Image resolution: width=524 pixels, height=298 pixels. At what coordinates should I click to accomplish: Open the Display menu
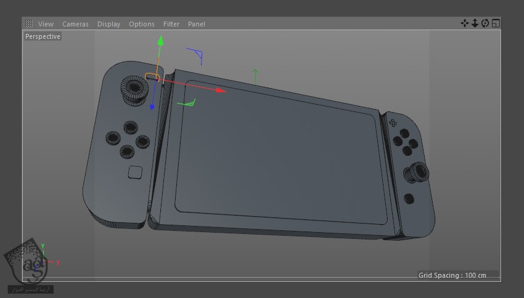click(x=108, y=24)
